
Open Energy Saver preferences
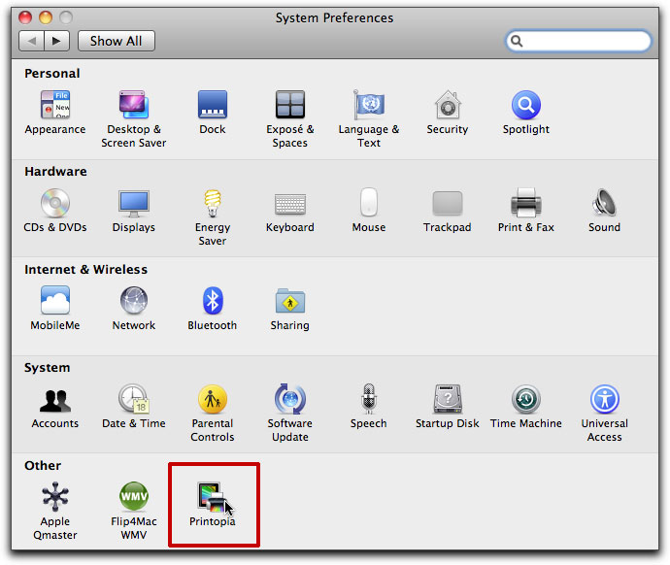coord(212,204)
